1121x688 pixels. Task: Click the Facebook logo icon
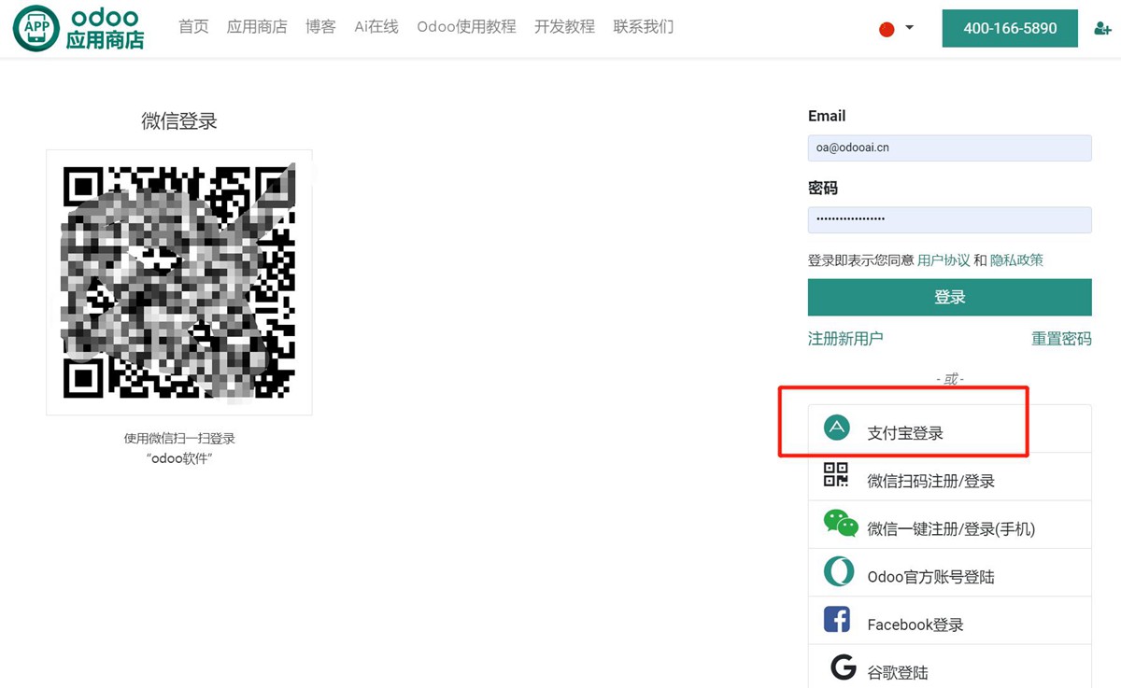[x=836, y=620]
